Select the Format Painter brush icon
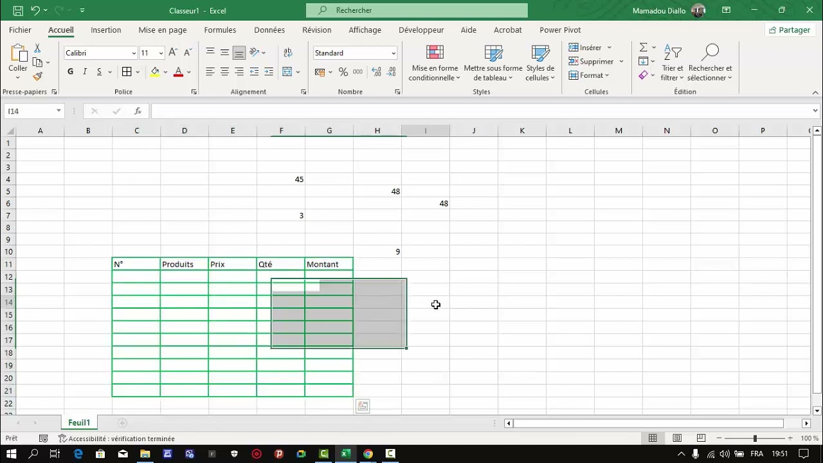The image size is (823, 463). click(37, 76)
